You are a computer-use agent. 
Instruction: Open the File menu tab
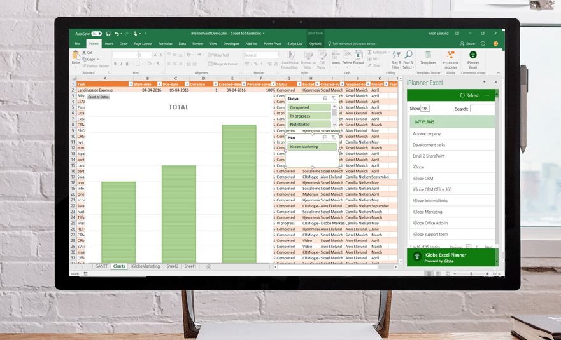coord(77,44)
